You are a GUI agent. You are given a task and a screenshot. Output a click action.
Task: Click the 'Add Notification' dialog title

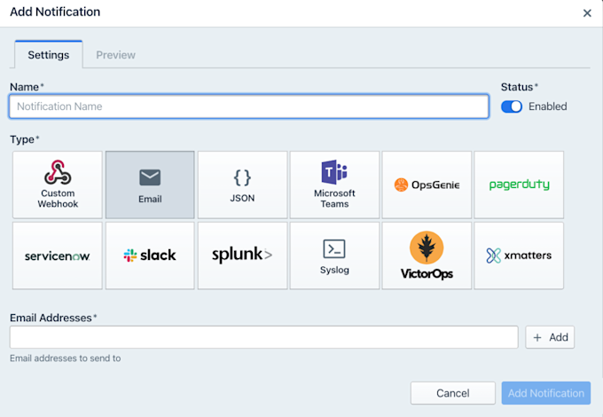[x=55, y=12]
